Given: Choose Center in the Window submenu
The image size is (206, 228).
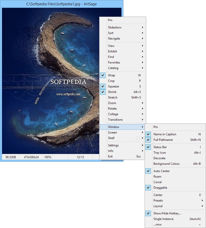Looking at the screenshot, I should click(x=175, y=195).
